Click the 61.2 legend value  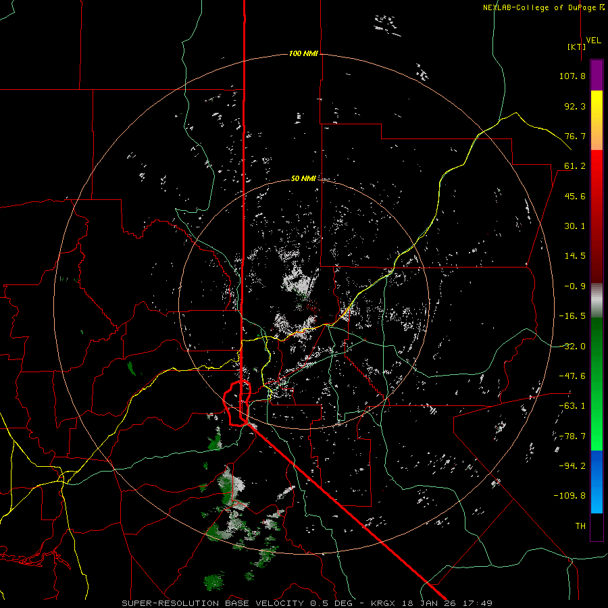pyautogui.click(x=575, y=166)
